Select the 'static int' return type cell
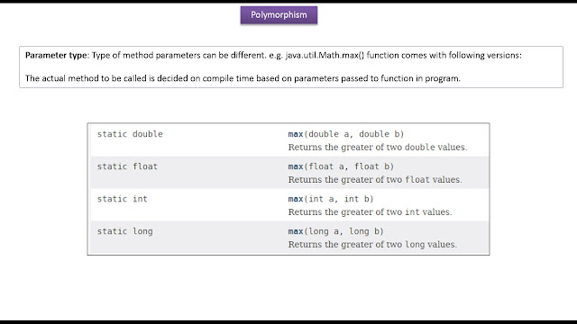 pyautogui.click(x=123, y=199)
